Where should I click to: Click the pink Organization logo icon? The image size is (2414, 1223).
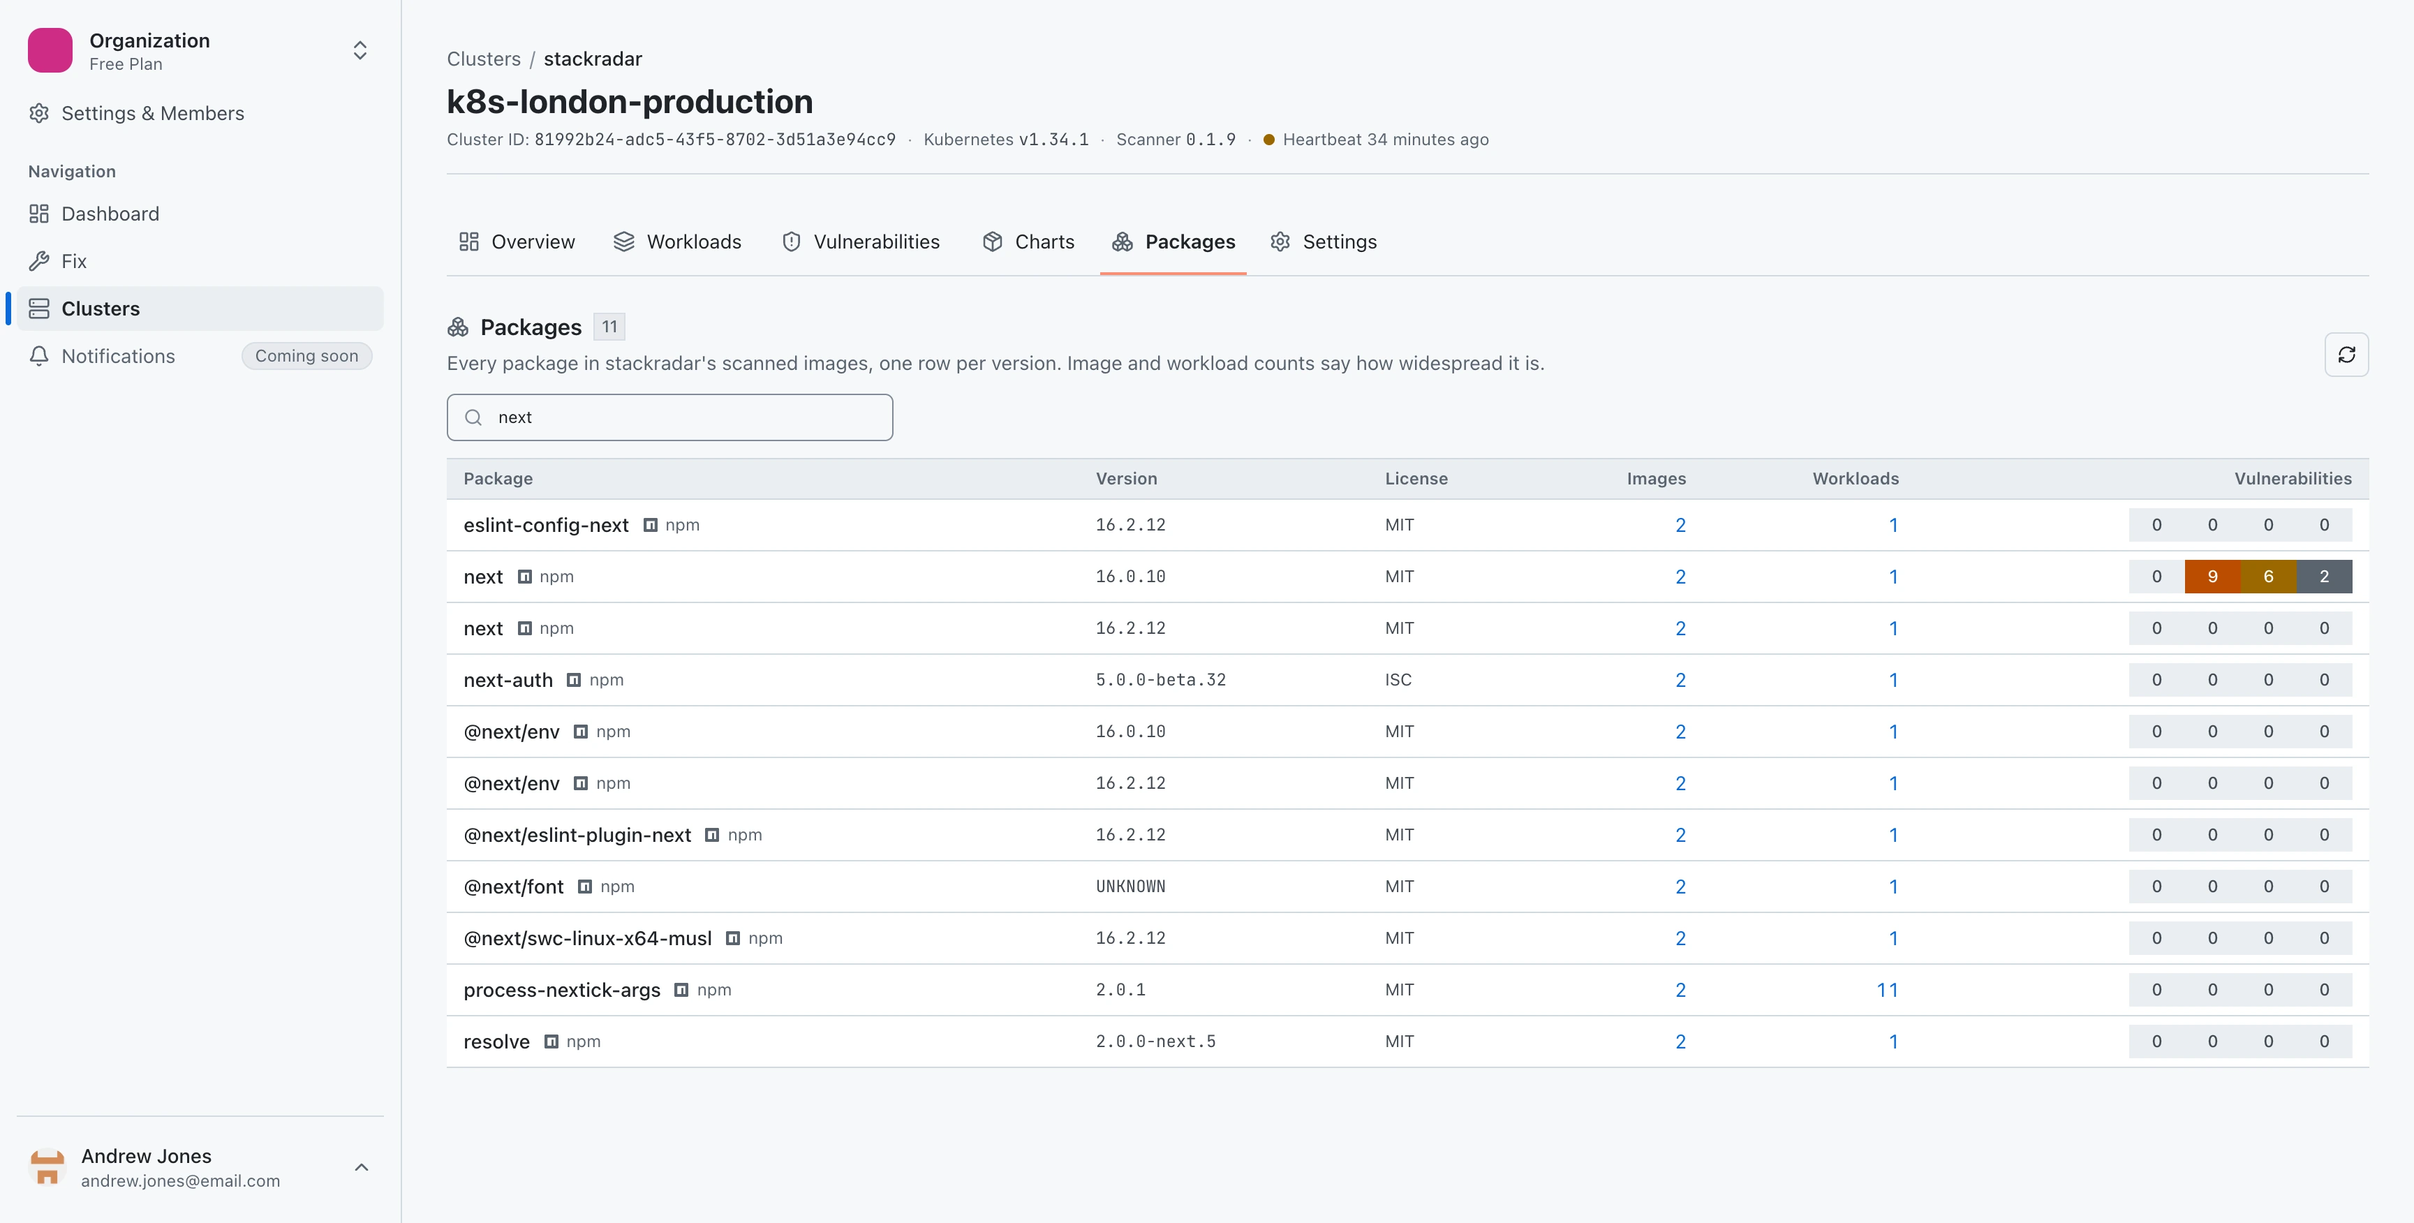click(x=50, y=50)
